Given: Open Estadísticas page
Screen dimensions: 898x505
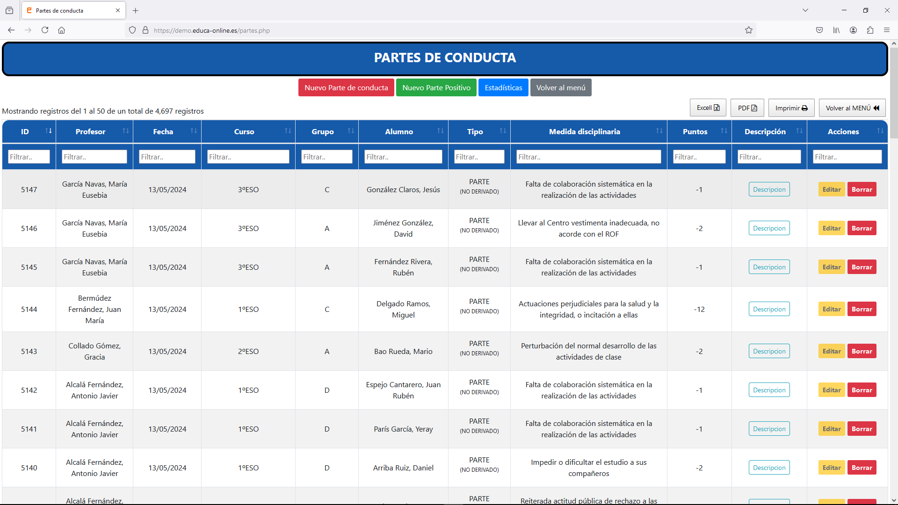Looking at the screenshot, I should (503, 88).
